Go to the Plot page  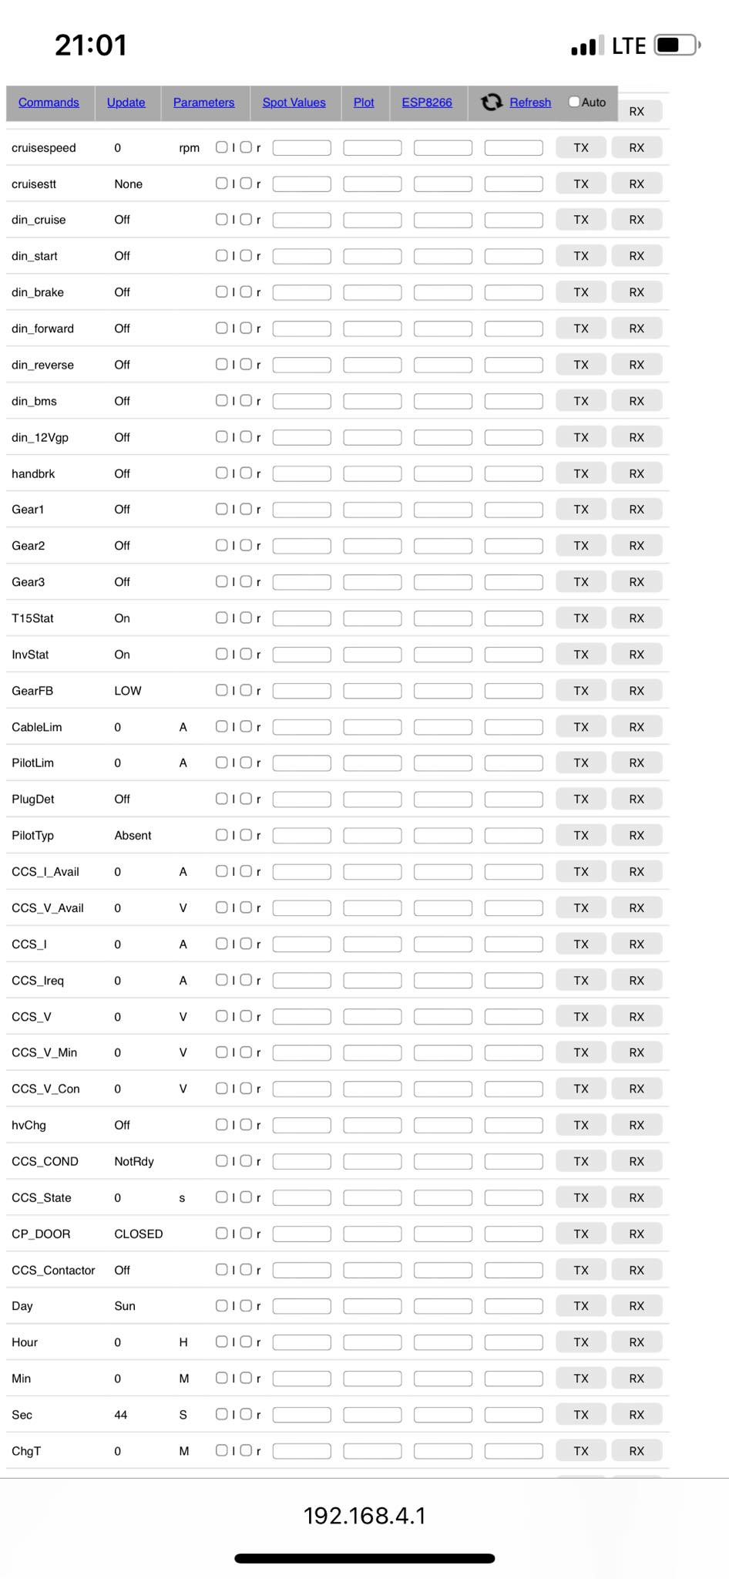click(364, 103)
